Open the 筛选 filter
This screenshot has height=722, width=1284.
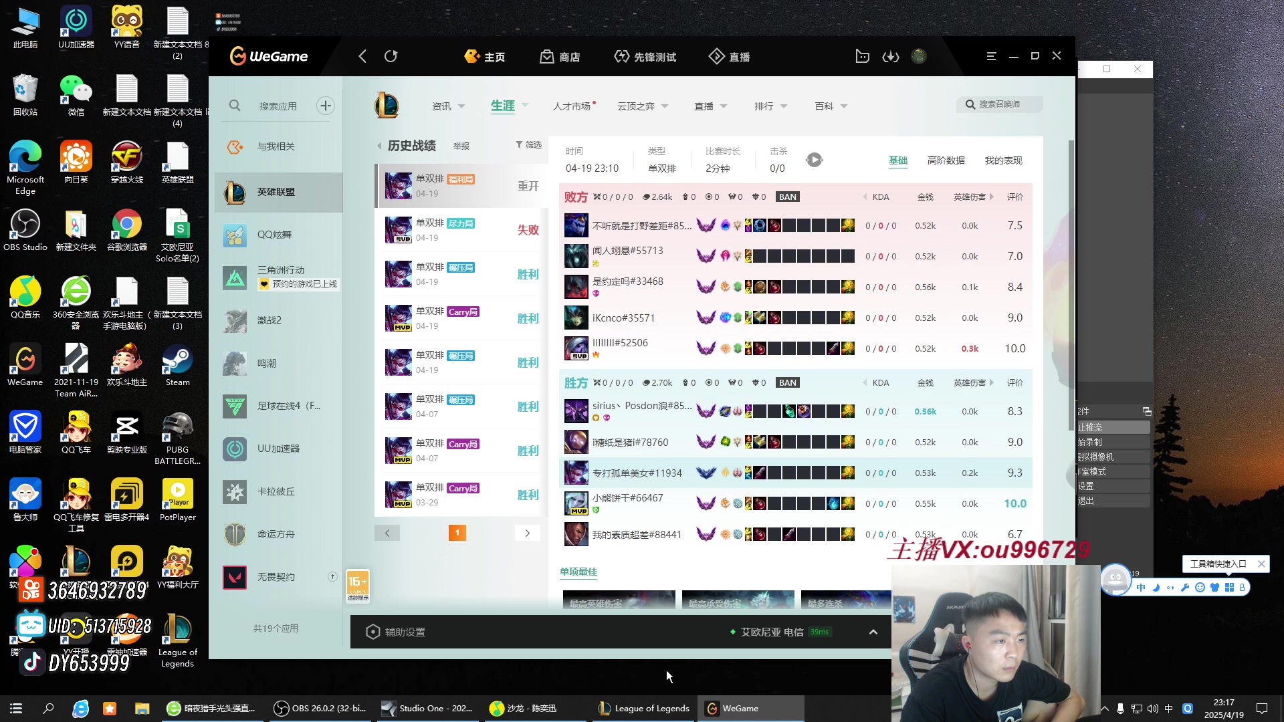528,145
